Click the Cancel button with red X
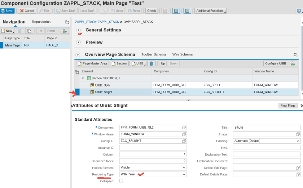 pyautogui.click(x=27, y=11)
